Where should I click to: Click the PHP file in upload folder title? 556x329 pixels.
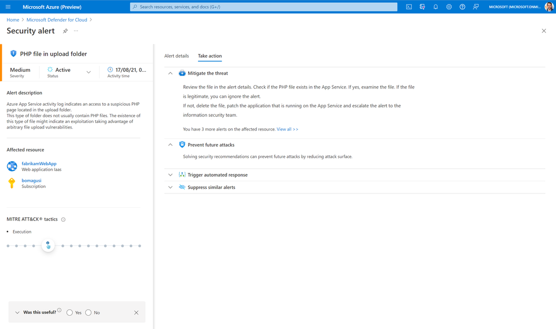[53, 54]
